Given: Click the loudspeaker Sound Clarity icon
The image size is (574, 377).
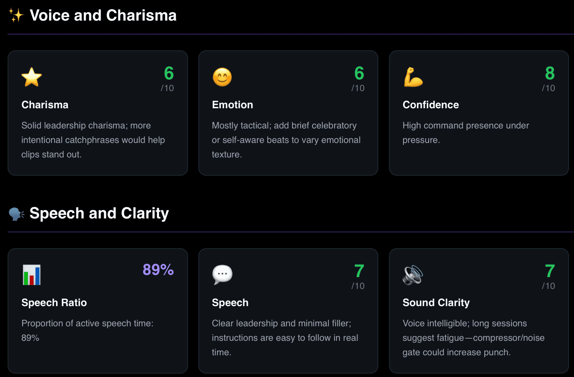Looking at the screenshot, I should tap(413, 275).
